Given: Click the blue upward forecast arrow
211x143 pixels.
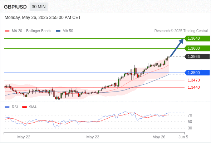Looking at the screenshot, I should pyautogui.click(x=177, y=48).
